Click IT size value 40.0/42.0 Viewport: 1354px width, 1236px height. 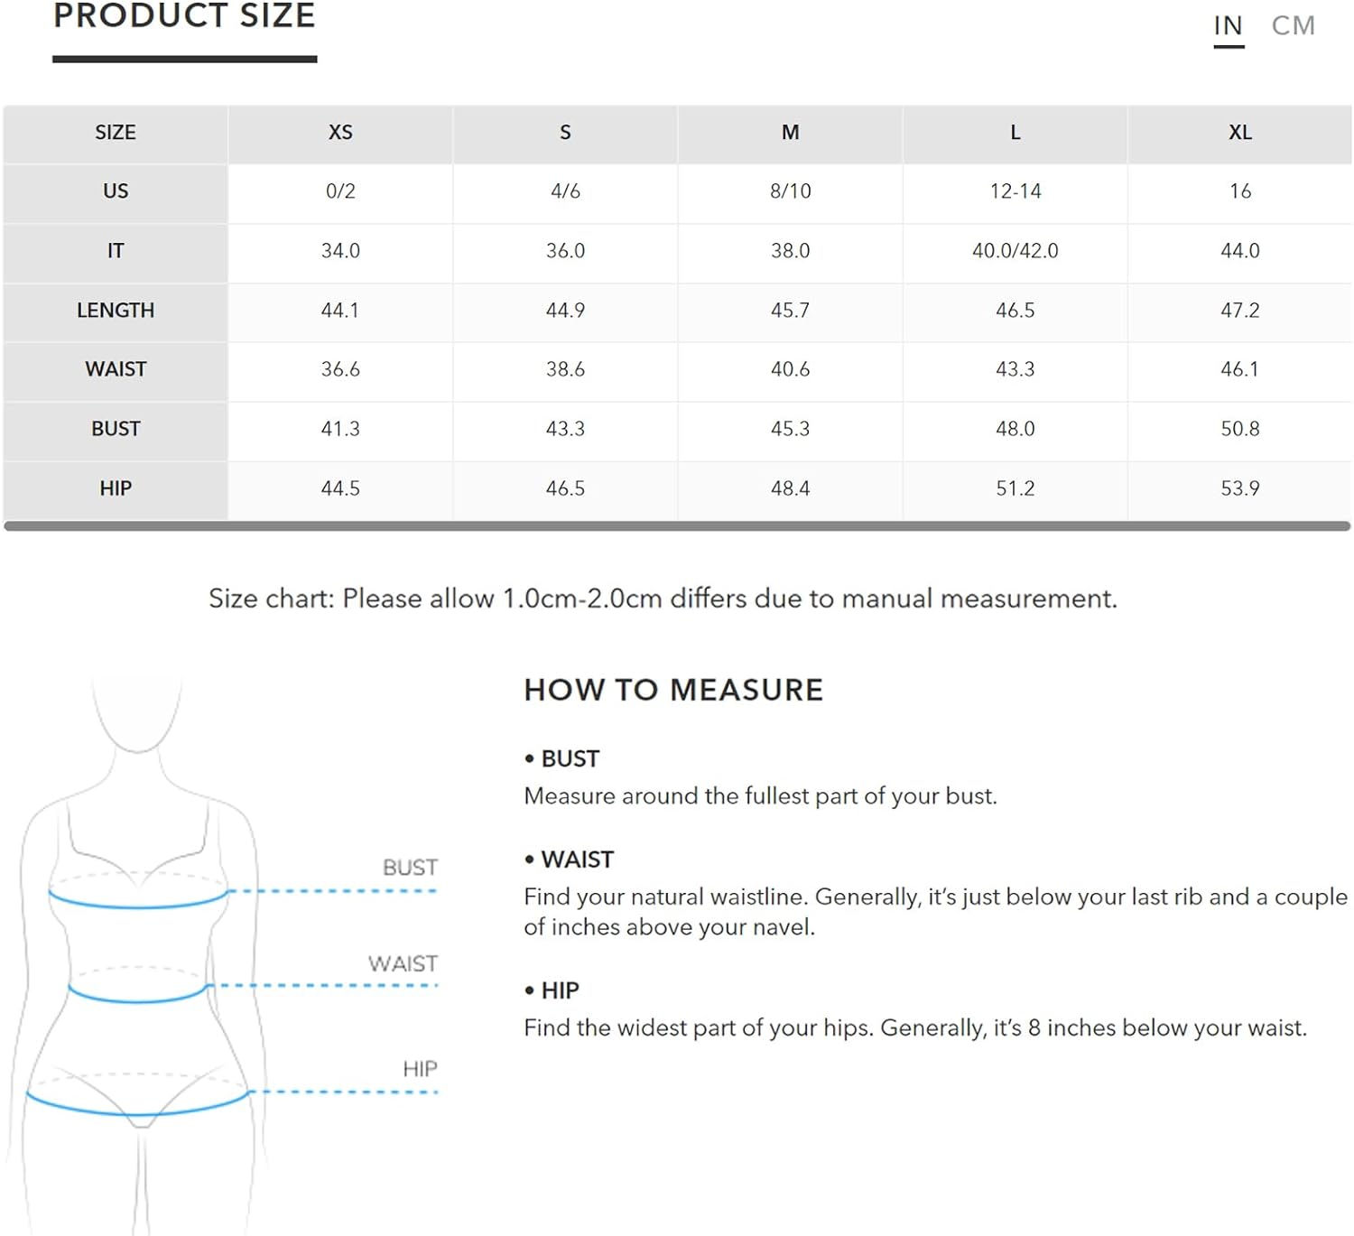pos(1015,251)
